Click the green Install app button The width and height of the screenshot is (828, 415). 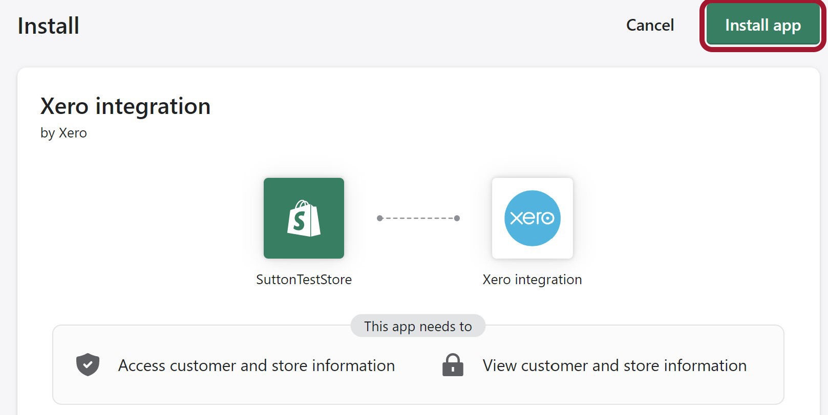(762, 26)
